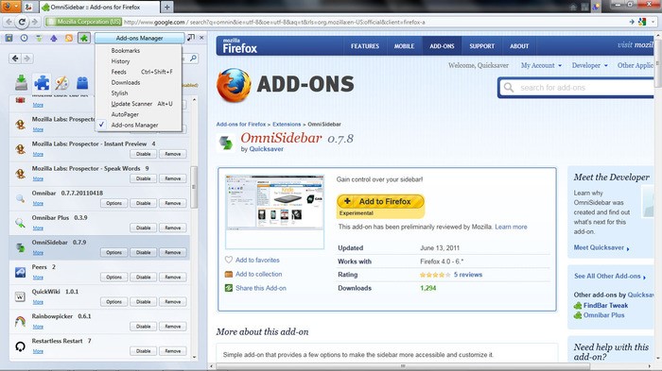Click the Home icon in title bar
Image resolution: width=662 pixels, height=371 pixels.
tap(573, 7)
